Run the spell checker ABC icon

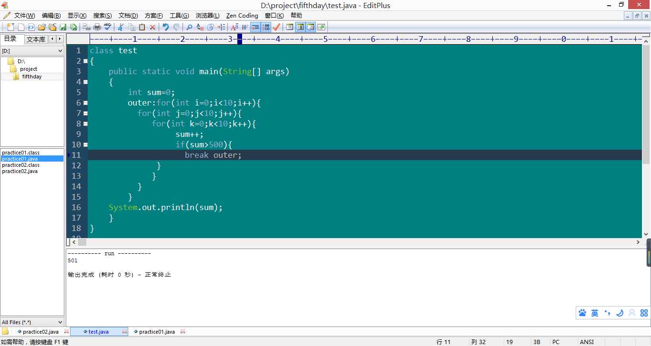108,27
